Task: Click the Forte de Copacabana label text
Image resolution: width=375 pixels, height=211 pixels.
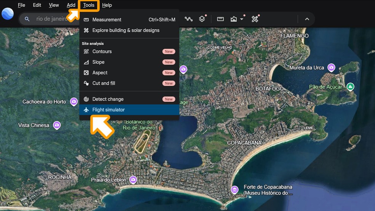Action: (x=268, y=190)
